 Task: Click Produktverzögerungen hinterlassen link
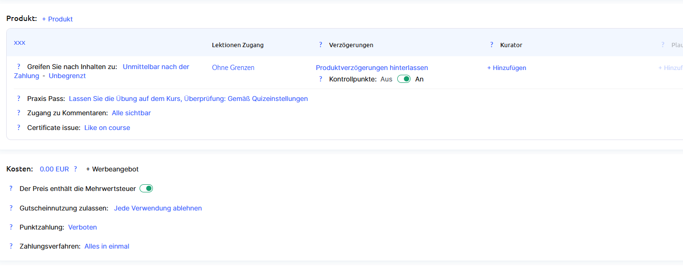[372, 68]
